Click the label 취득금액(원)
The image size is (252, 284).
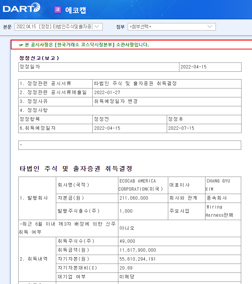coord(73,250)
